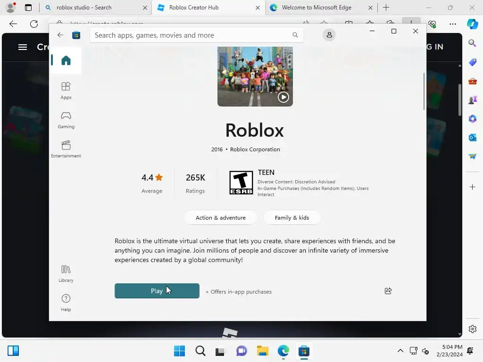The height and width of the screenshot is (362, 483).
Task: Open Edge Settings and more menu
Action: tap(452, 24)
